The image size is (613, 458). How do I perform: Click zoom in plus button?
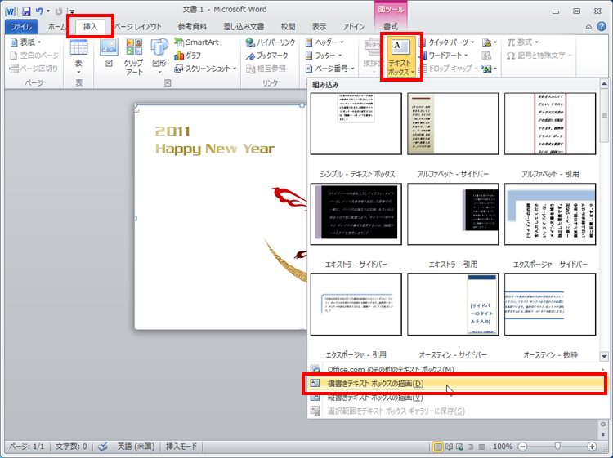click(592, 447)
